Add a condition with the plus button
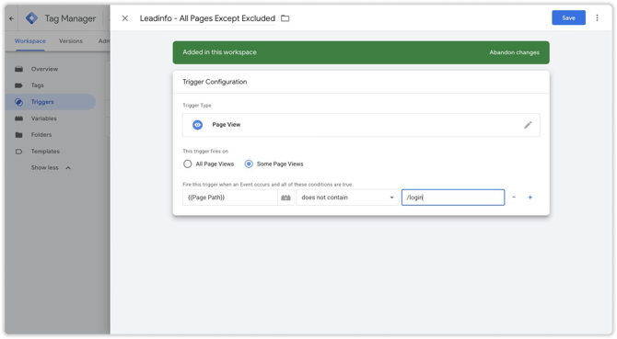Viewport: 617px width, 339px height. (530, 198)
